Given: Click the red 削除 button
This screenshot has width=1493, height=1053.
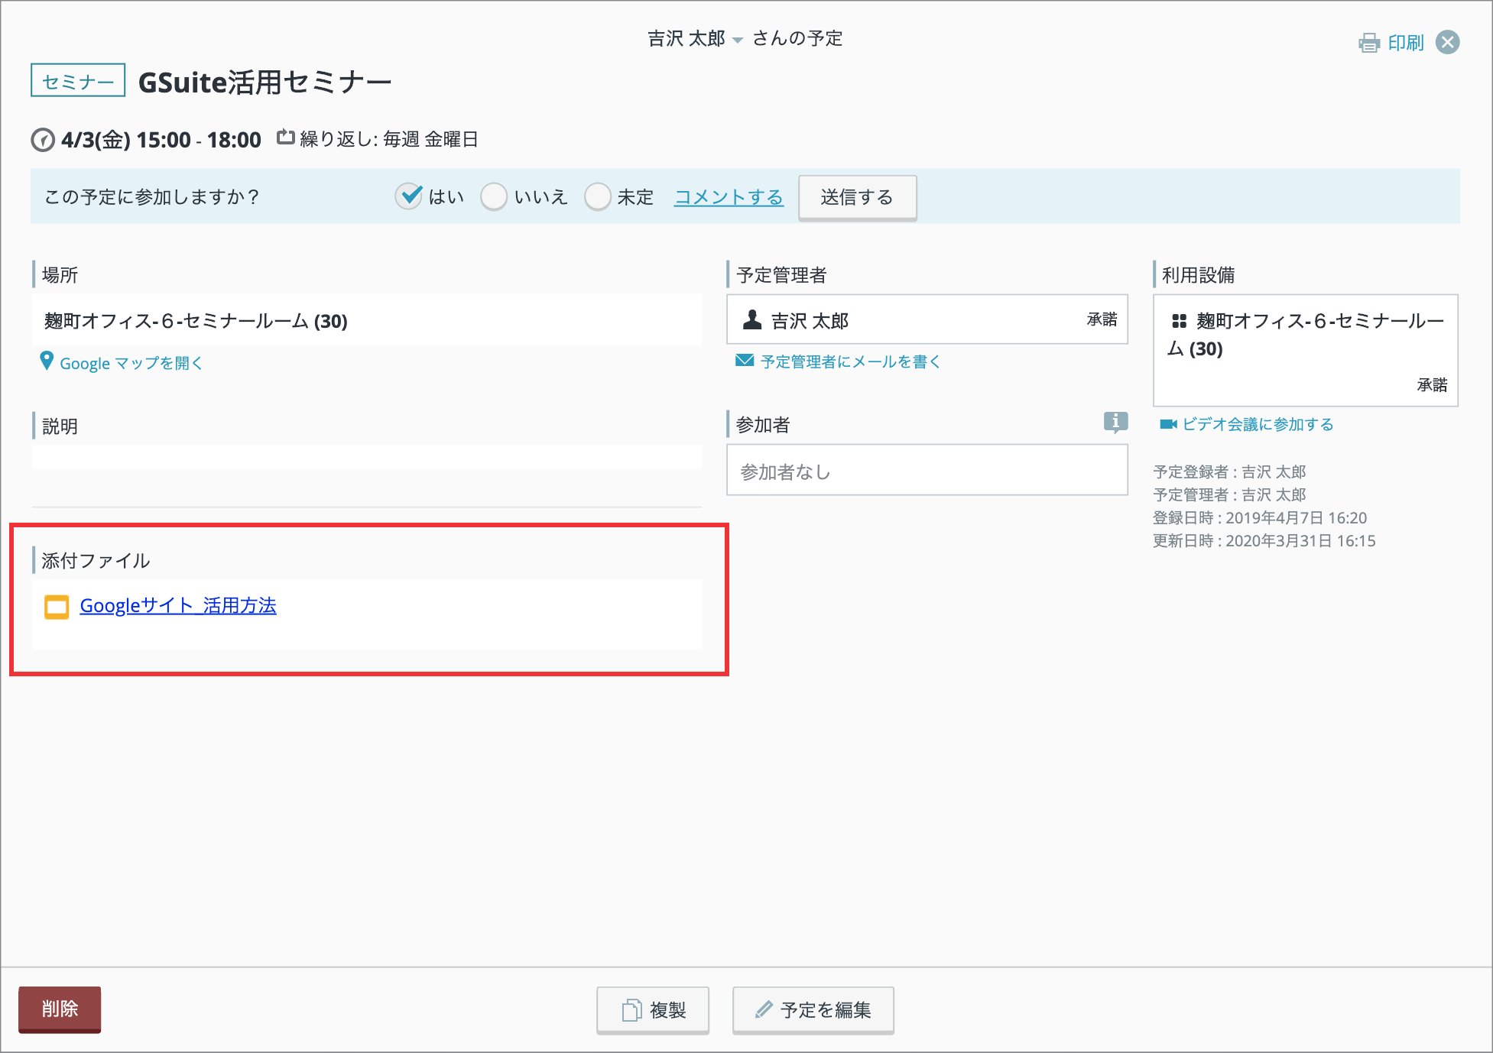Looking at the screenshot, I should click(x=60, y=1009).
